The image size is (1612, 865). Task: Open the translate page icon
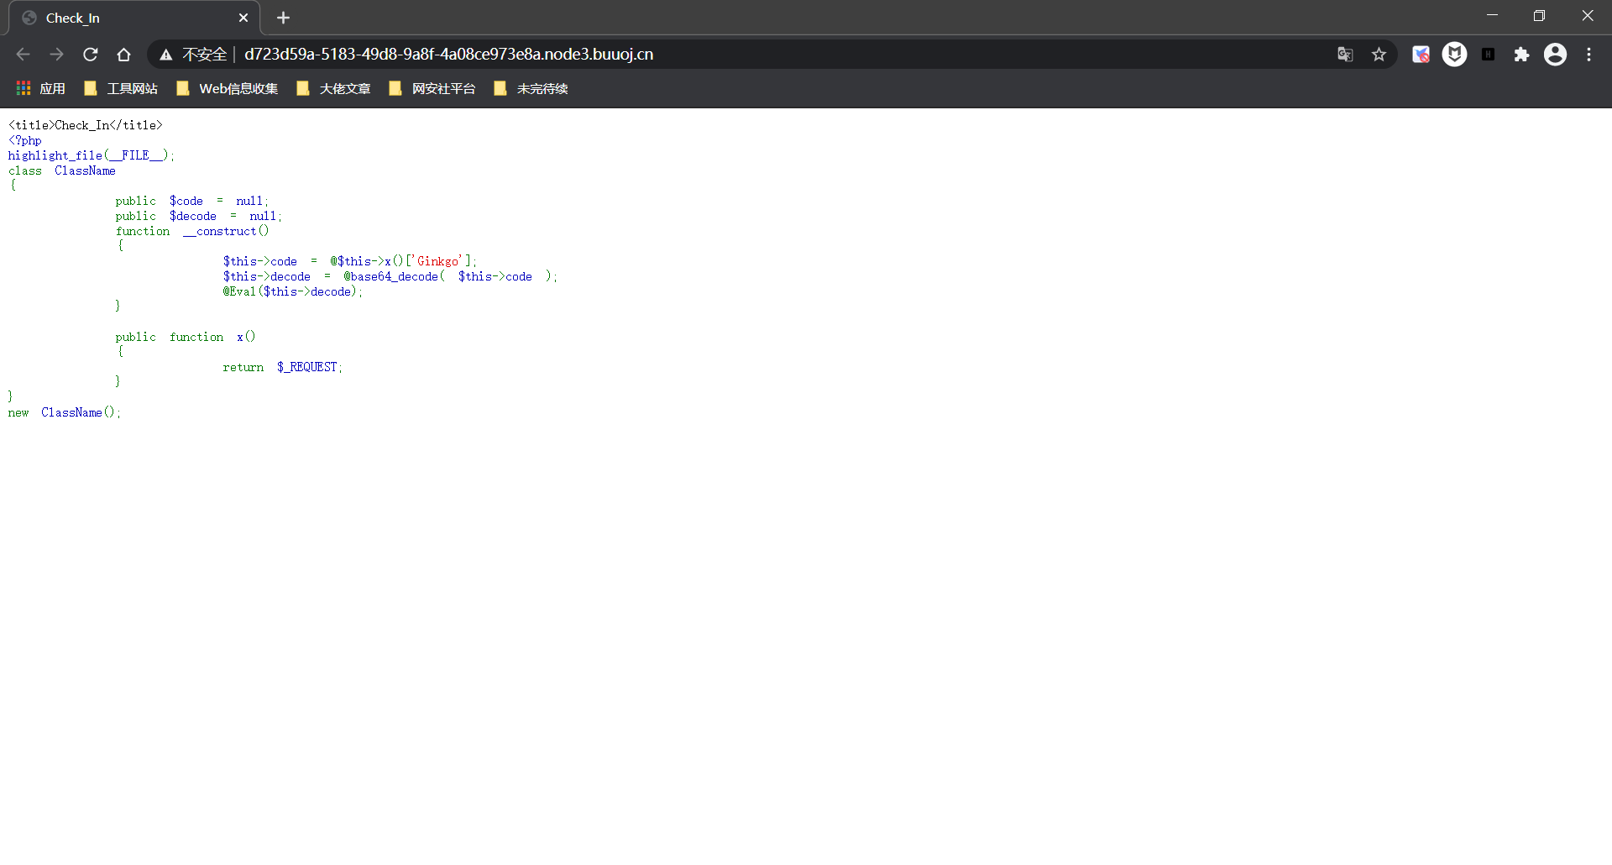1345,55
